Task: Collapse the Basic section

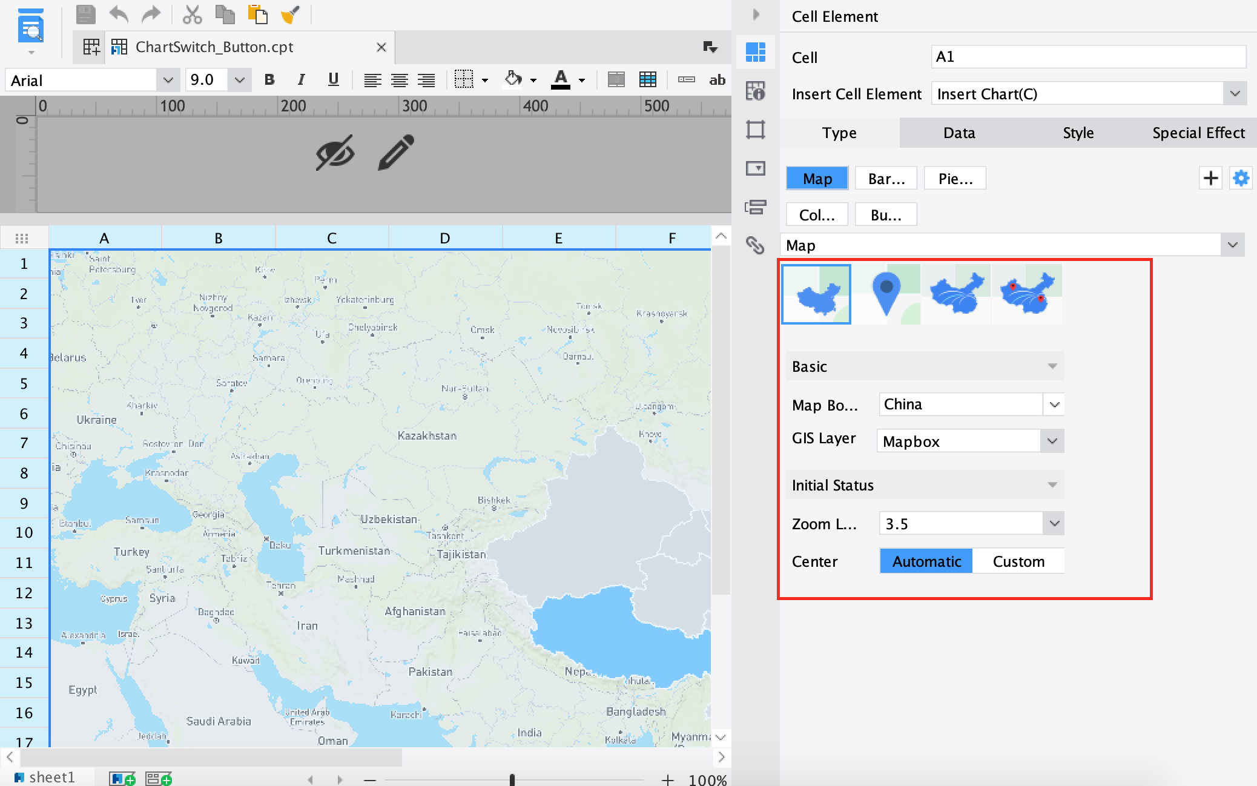Action: click(925, 366)
